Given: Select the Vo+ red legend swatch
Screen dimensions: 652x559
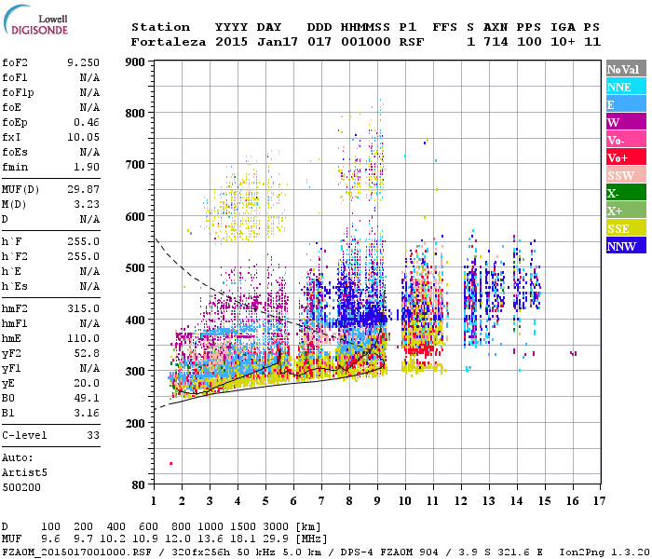Looking at the screenshot, I should (626, 157).
